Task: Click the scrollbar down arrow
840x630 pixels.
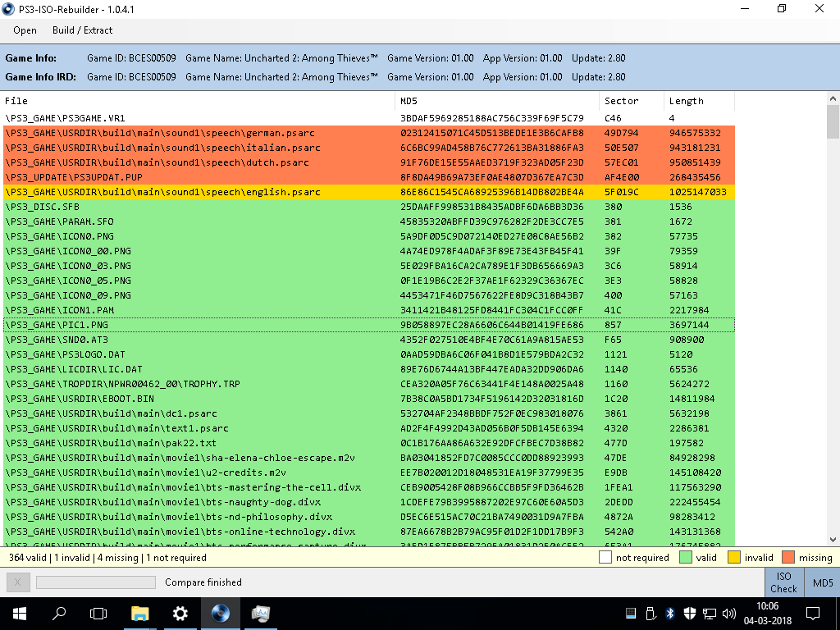Action: coord(833,540)
